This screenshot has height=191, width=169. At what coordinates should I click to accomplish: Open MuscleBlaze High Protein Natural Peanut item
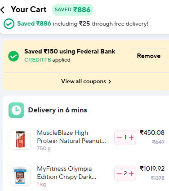click(x=71, y=137)
